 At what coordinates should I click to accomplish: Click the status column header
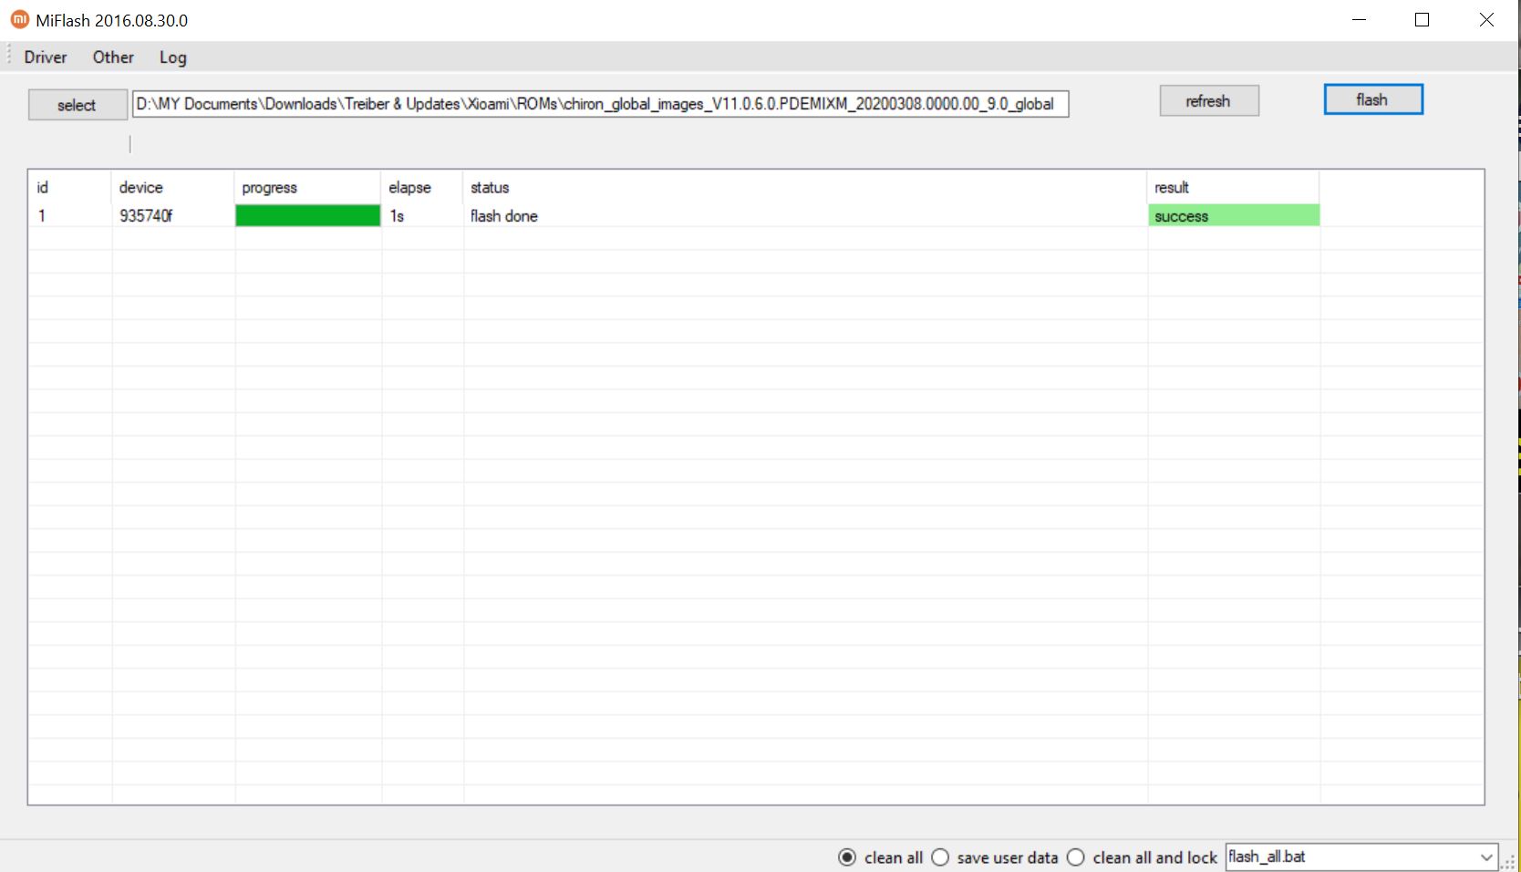[490, 187]
